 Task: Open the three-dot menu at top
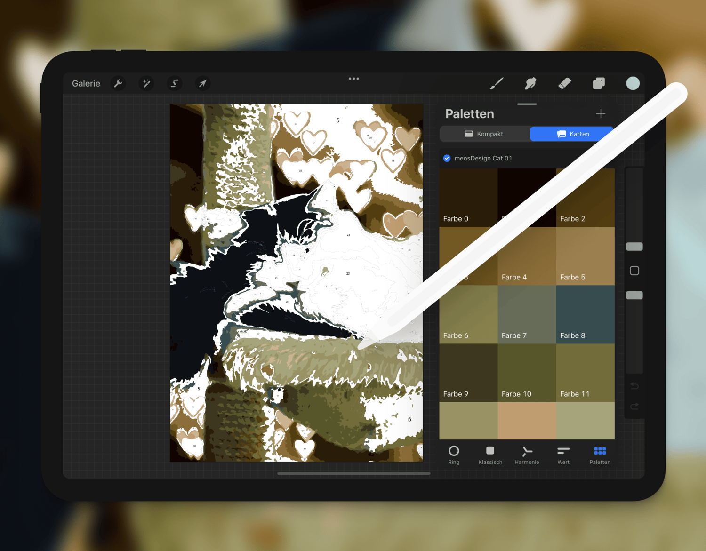[354, 79]
